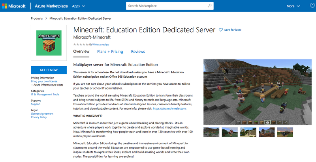Click the + Azure infrastructure costs text
The image size is (316, 162).
(47, 85)
